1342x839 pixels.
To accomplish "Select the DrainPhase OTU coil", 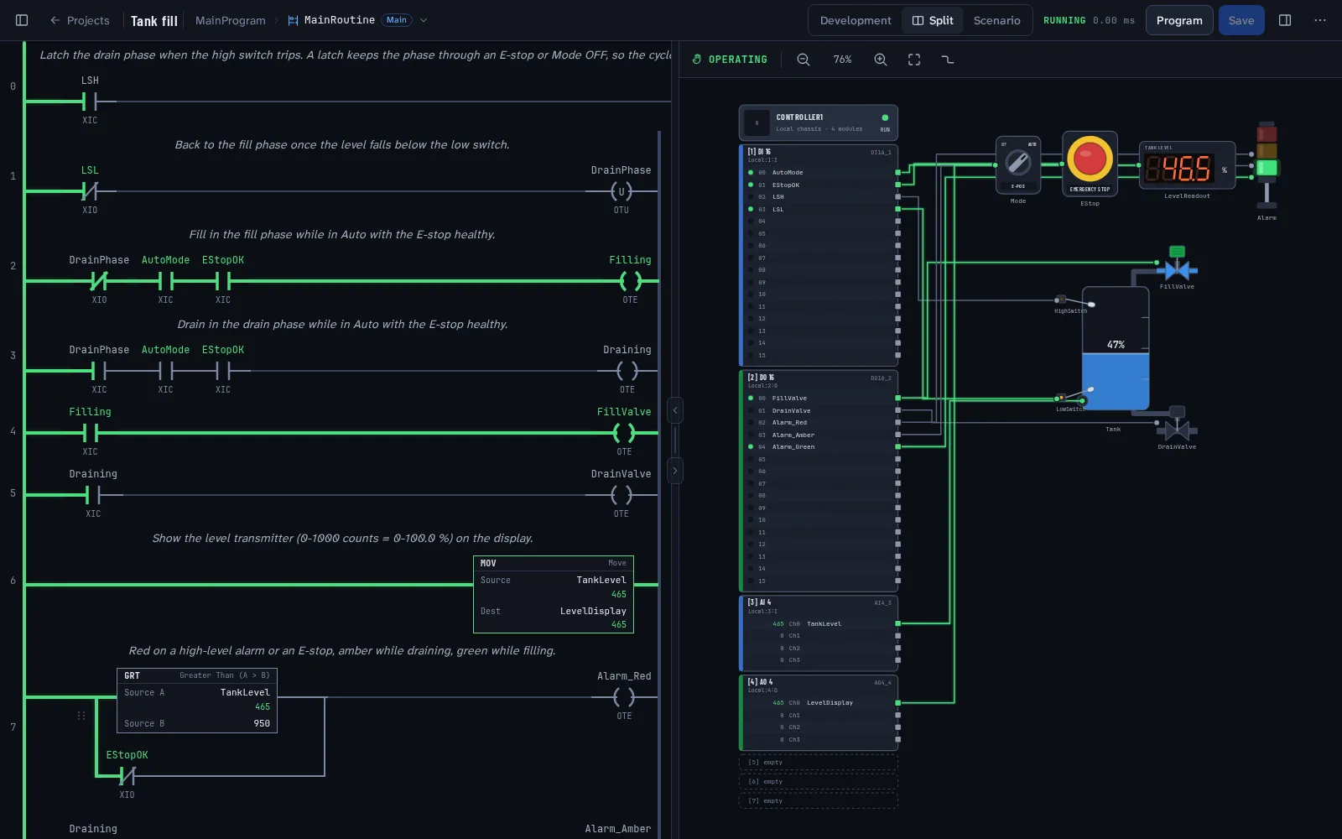I will click(x=621, y=191).
